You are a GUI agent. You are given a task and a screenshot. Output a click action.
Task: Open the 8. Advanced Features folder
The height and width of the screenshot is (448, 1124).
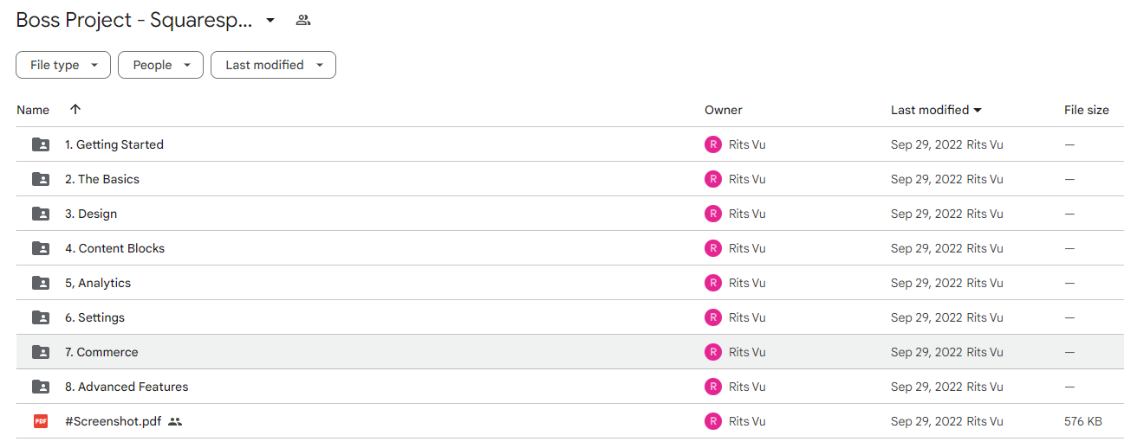[127, 387]
